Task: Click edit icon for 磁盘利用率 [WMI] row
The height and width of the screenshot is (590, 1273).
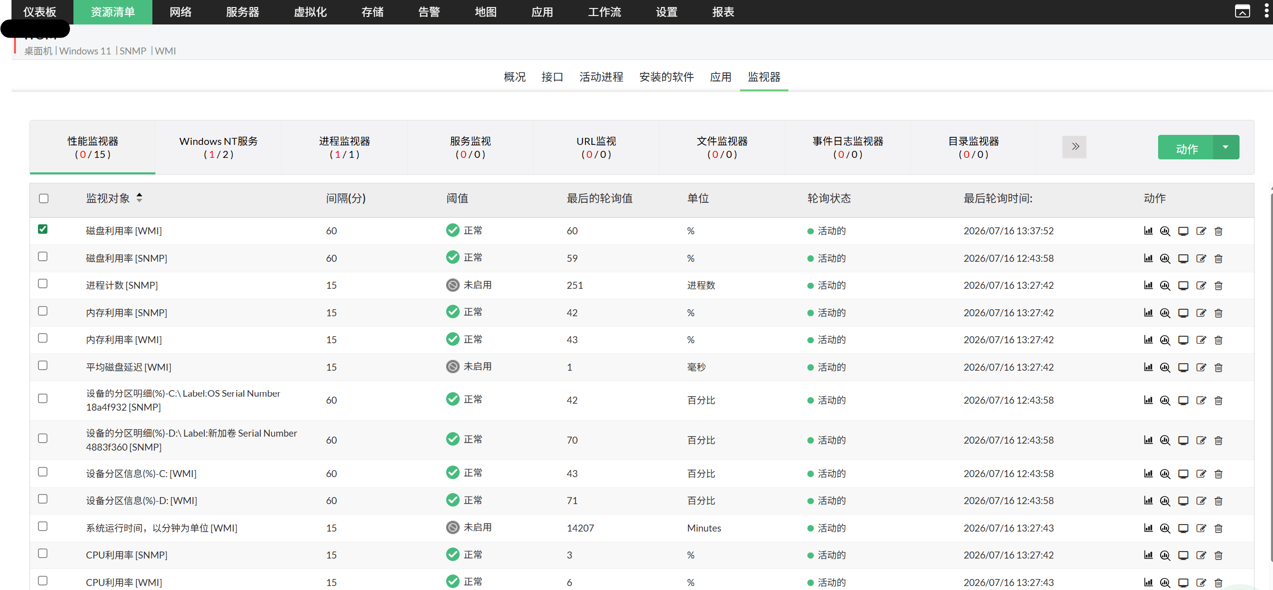Action: [1201, 231]
